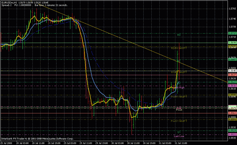Viewport: 237px width, 145px height.
Task: Click the light green 1.5699 price tag
Action: (232, 43)
